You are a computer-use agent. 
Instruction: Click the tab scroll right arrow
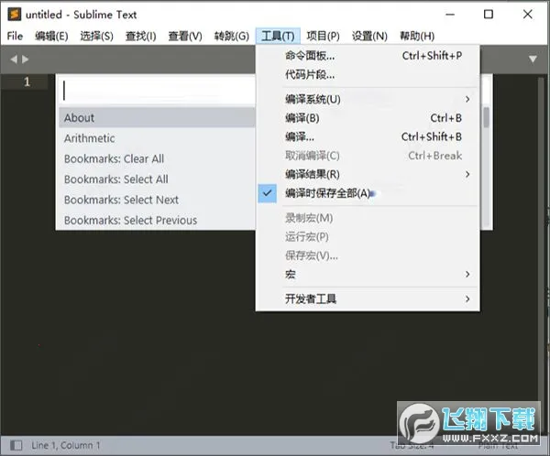25,60
